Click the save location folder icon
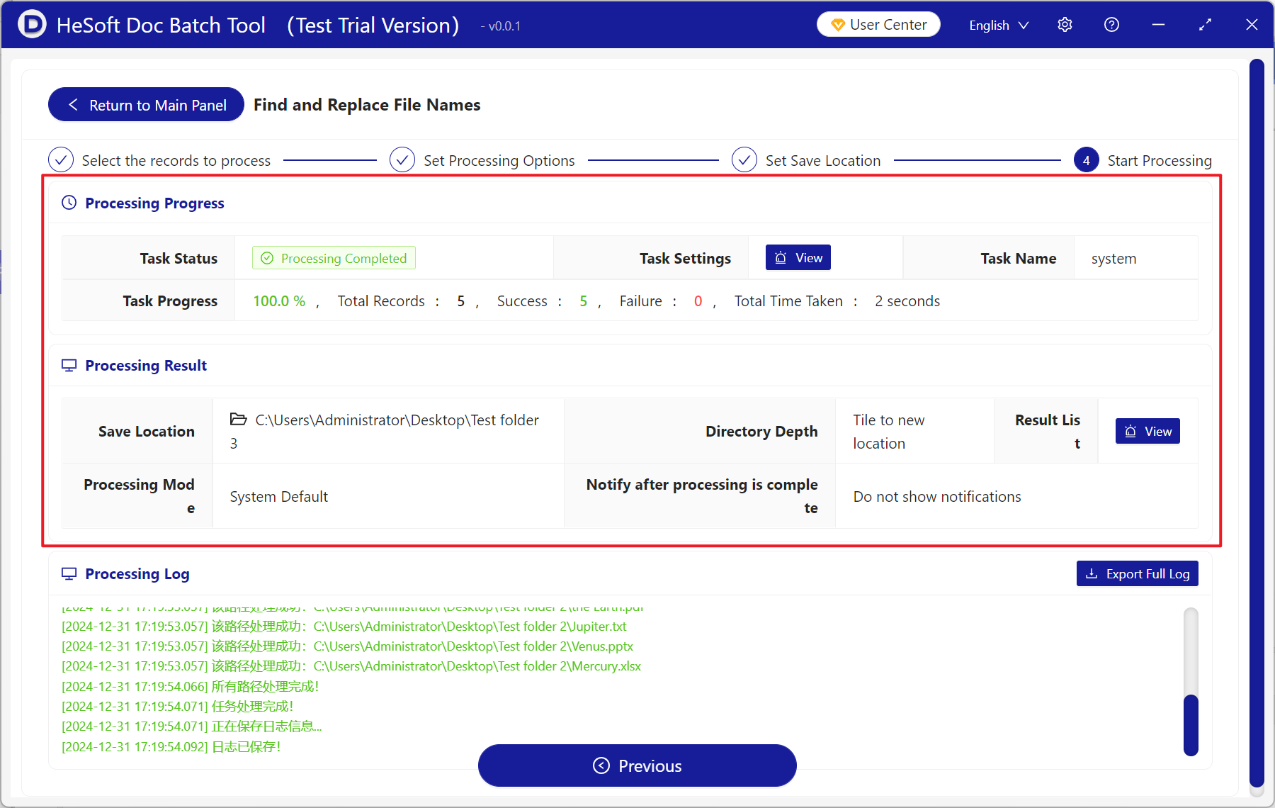The width and height of the screenshot is (1275, 808). 238,420
